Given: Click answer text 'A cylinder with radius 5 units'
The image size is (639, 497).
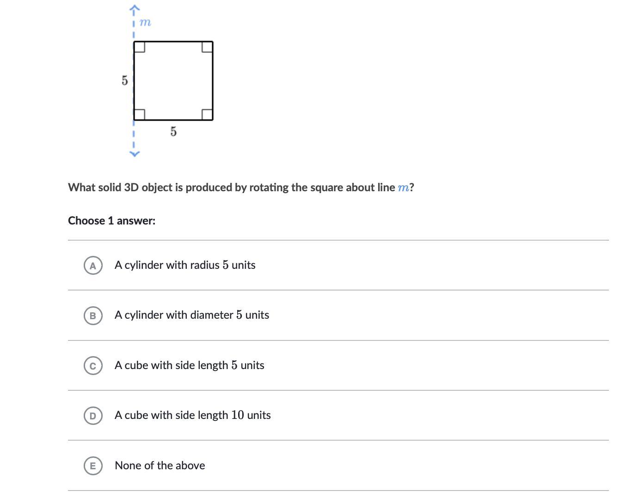Looking at the screenshot, I should [x=185, y=265].
